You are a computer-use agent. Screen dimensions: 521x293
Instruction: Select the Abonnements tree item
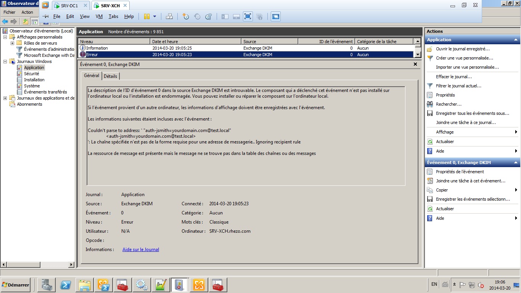[29, 104]
